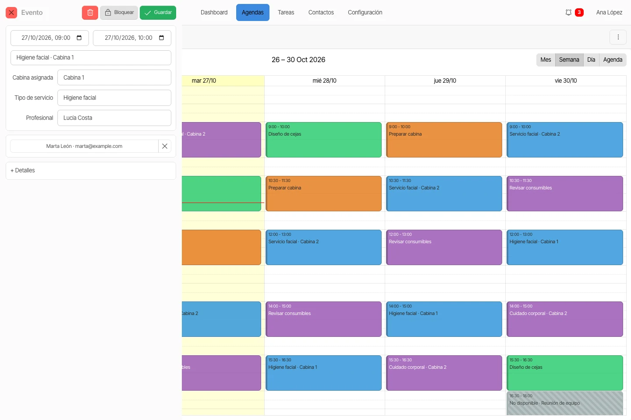Switch calendar to Semana view
Screen dimensions: 631x420
pyautogui.click(x=569, y=60)
